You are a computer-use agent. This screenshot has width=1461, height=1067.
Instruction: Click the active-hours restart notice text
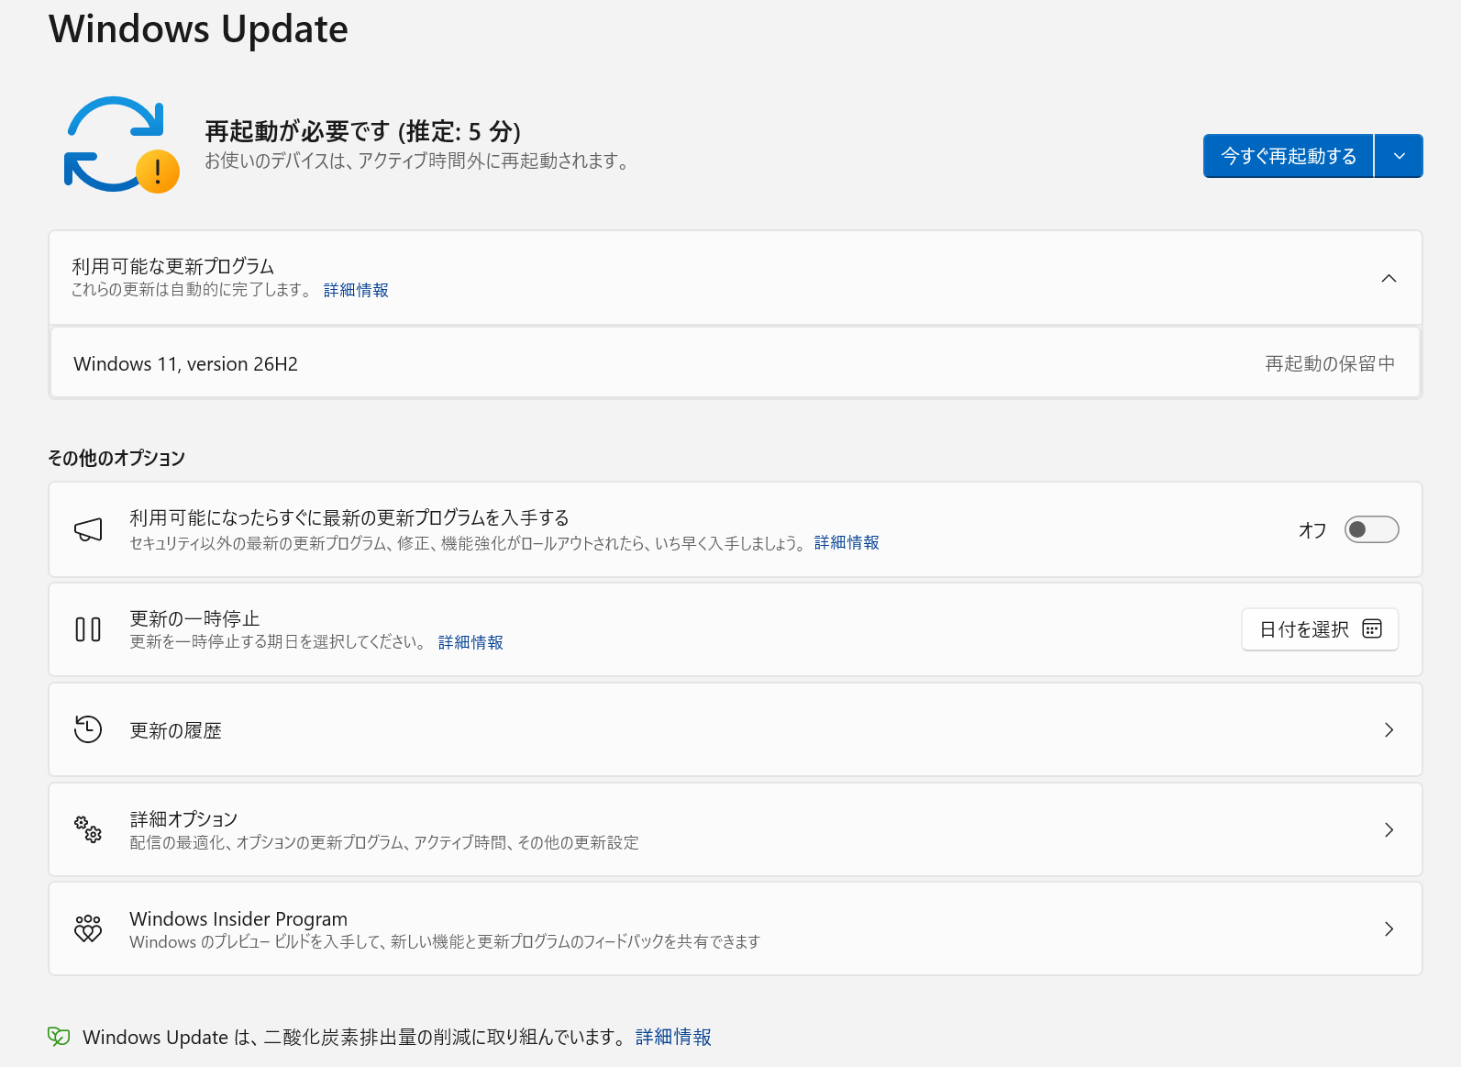tap(419, 161)
